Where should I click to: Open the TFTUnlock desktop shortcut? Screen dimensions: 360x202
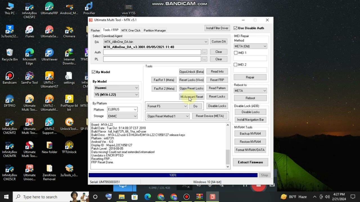(x=69, y=147)
